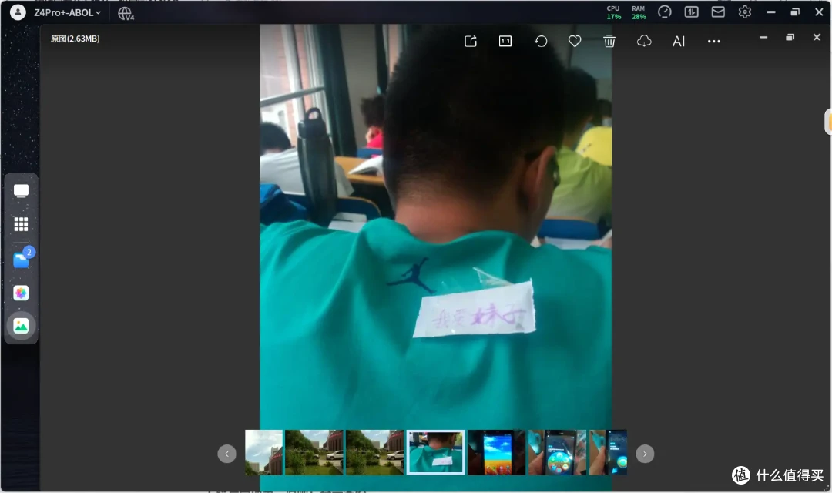Open the colorful flower photos app icon
The image size is (832, 493).
coord(22,293)
